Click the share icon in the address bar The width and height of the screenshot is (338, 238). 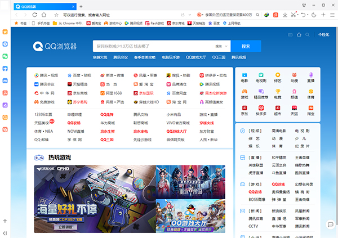(x=183, y=15)
